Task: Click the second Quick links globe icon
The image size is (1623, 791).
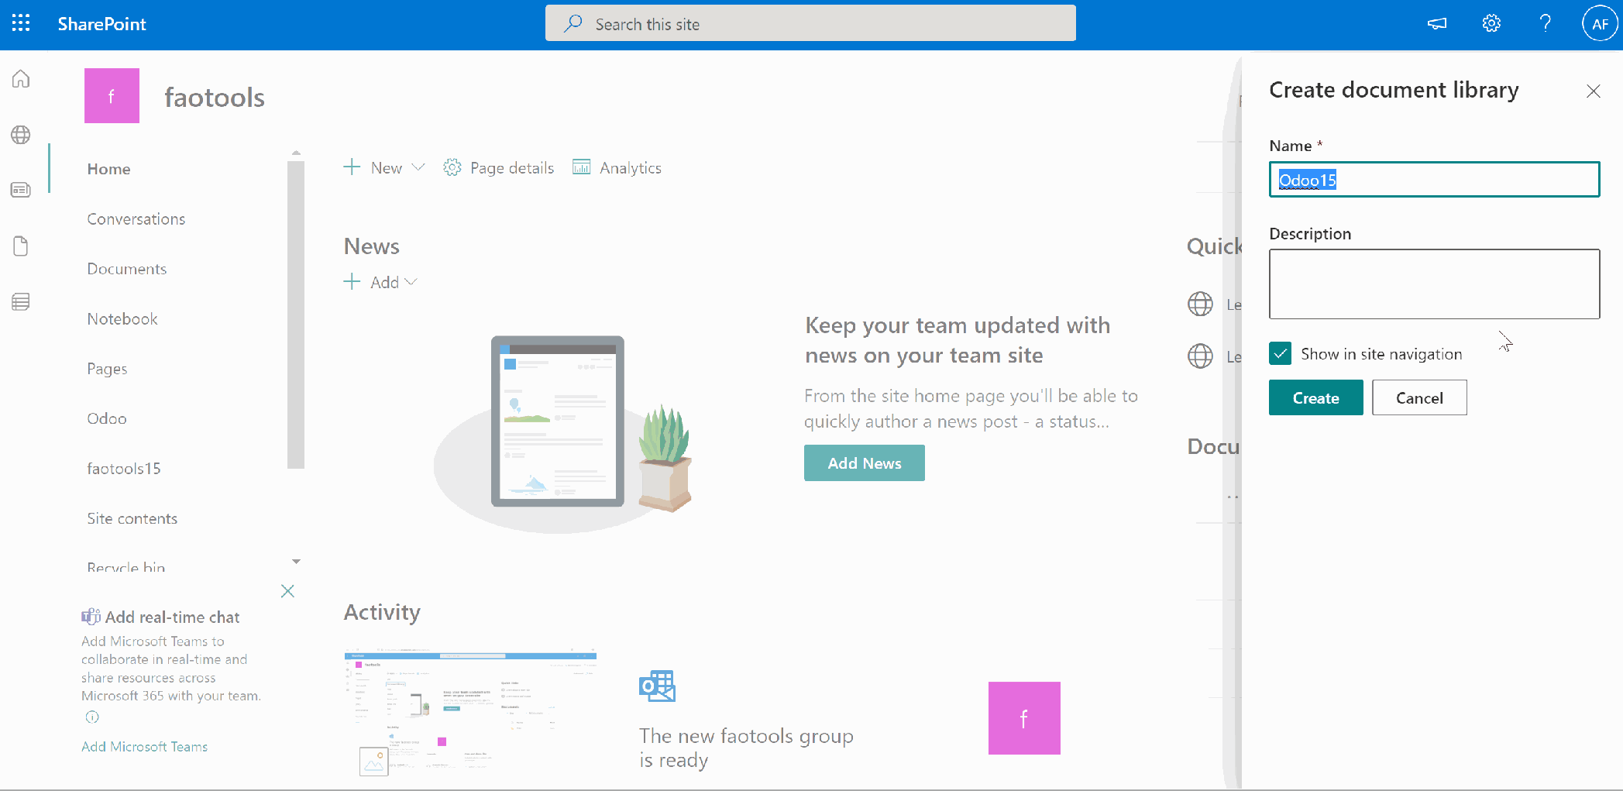Action: [1200, 356]
